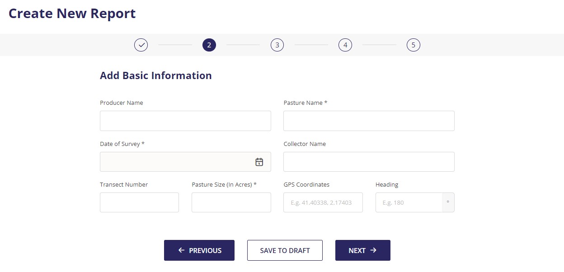Jump to step 3 in progress bar
The width and height of the screenshot is (564, 272).
tap(277, 45)
